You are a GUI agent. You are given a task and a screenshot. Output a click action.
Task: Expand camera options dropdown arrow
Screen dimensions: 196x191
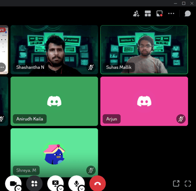tap(19, 188)
